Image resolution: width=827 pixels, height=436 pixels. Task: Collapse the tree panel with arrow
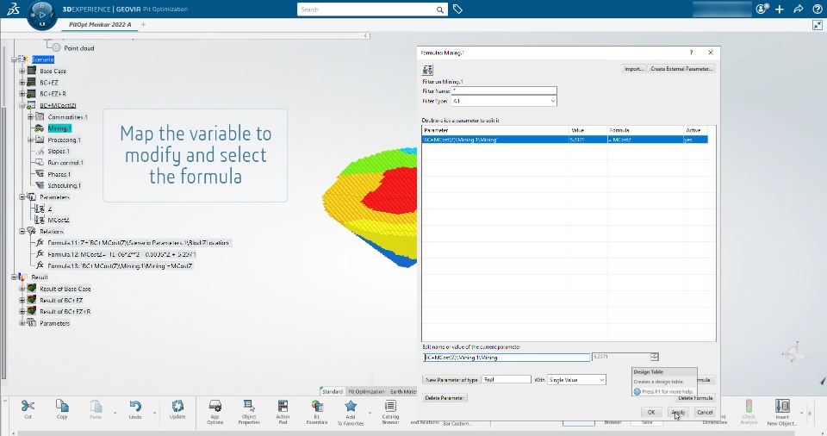tap(365, 35)
